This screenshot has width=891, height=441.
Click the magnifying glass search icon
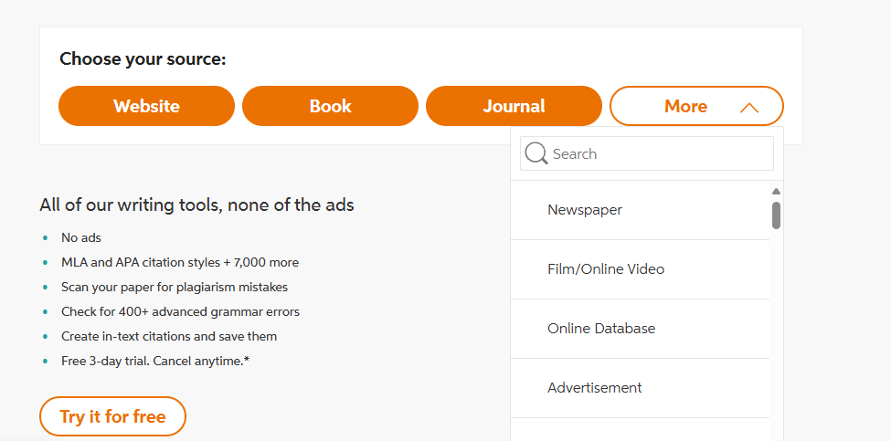536,153
